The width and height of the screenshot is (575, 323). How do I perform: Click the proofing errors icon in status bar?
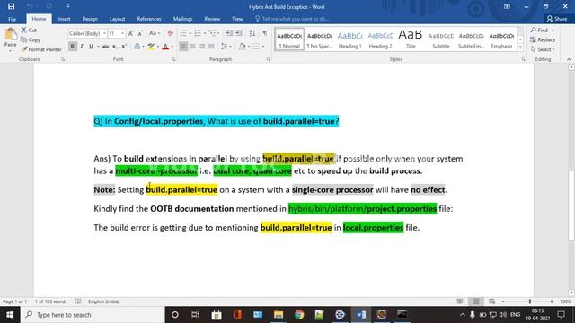click(78, 301)
